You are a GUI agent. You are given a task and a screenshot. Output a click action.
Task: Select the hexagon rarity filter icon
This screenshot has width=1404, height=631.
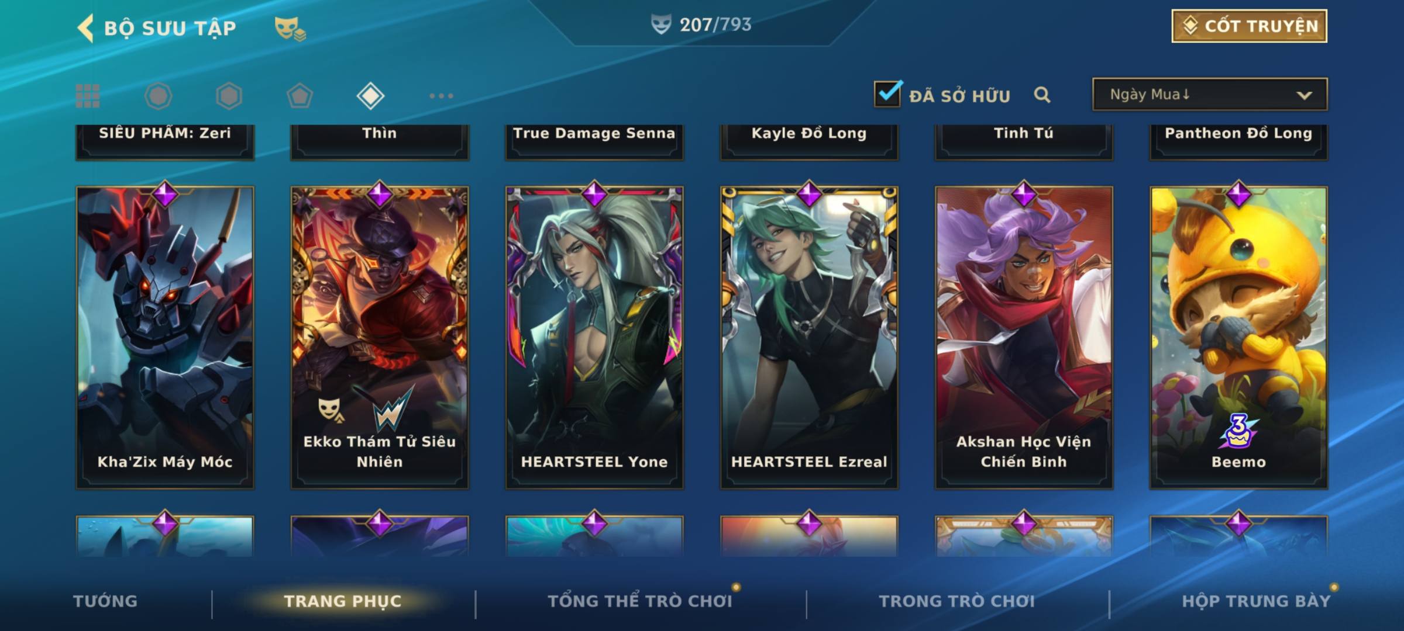click(229, 96)
